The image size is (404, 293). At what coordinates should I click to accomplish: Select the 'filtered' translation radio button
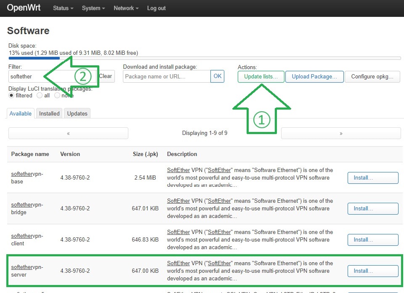point(11,95)
